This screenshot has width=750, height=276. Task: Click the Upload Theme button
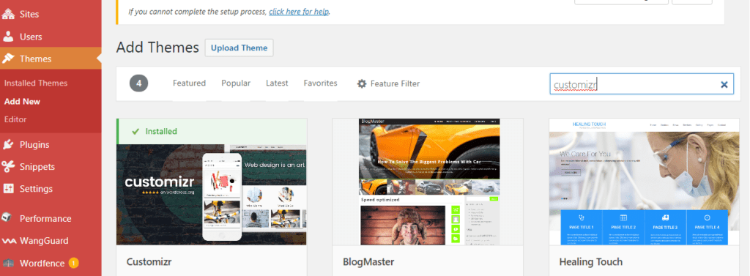[x=240, y=48]
